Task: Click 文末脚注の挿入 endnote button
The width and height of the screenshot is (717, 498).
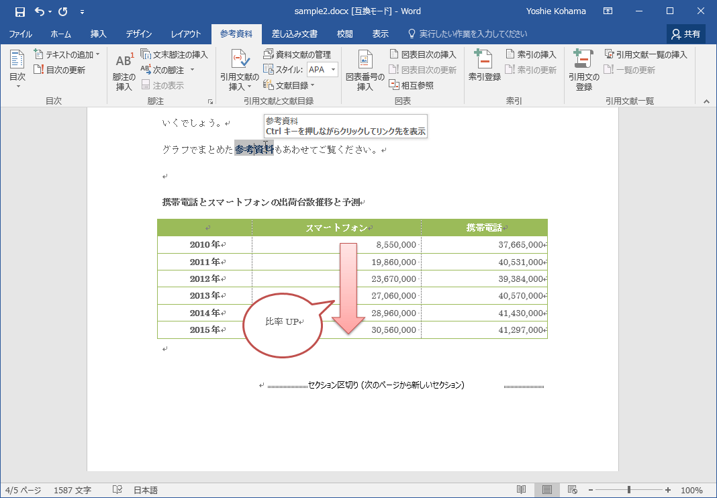Action: tap(174, 54)
